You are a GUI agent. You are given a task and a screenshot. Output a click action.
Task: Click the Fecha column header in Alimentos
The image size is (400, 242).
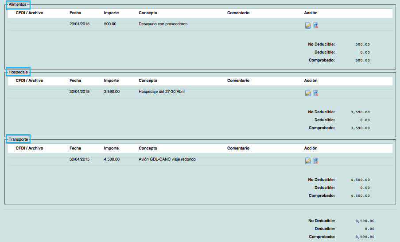(x=75, y=13)
